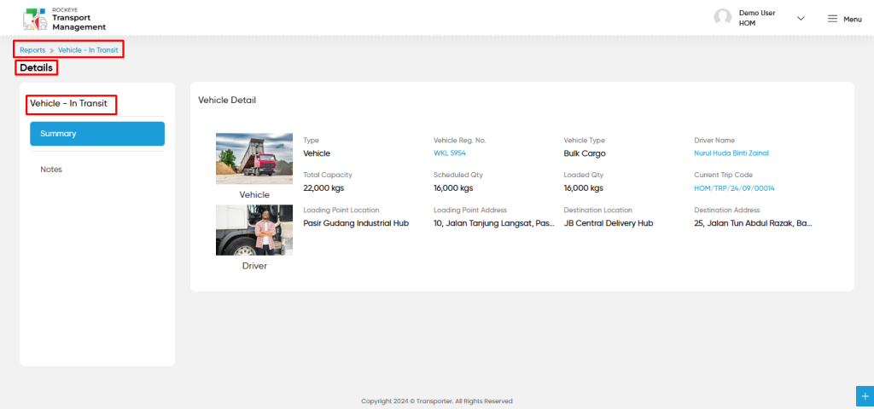Click the blue plus floating button
This screenshot has height=409, width=874.
[x=865, y=396]
